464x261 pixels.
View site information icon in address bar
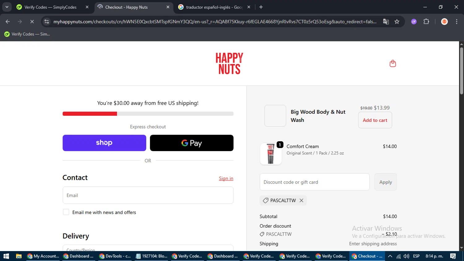point(47,22)
